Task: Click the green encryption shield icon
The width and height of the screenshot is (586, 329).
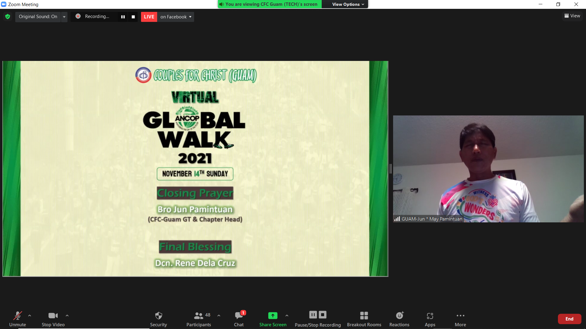Action: [x=8, y=17]
